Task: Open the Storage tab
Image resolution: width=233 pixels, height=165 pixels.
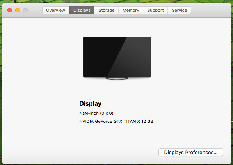Action: pyautogui.click(x=107, y=10)
